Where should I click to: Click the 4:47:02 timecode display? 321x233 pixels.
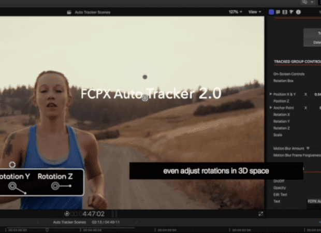pos(93,214)
